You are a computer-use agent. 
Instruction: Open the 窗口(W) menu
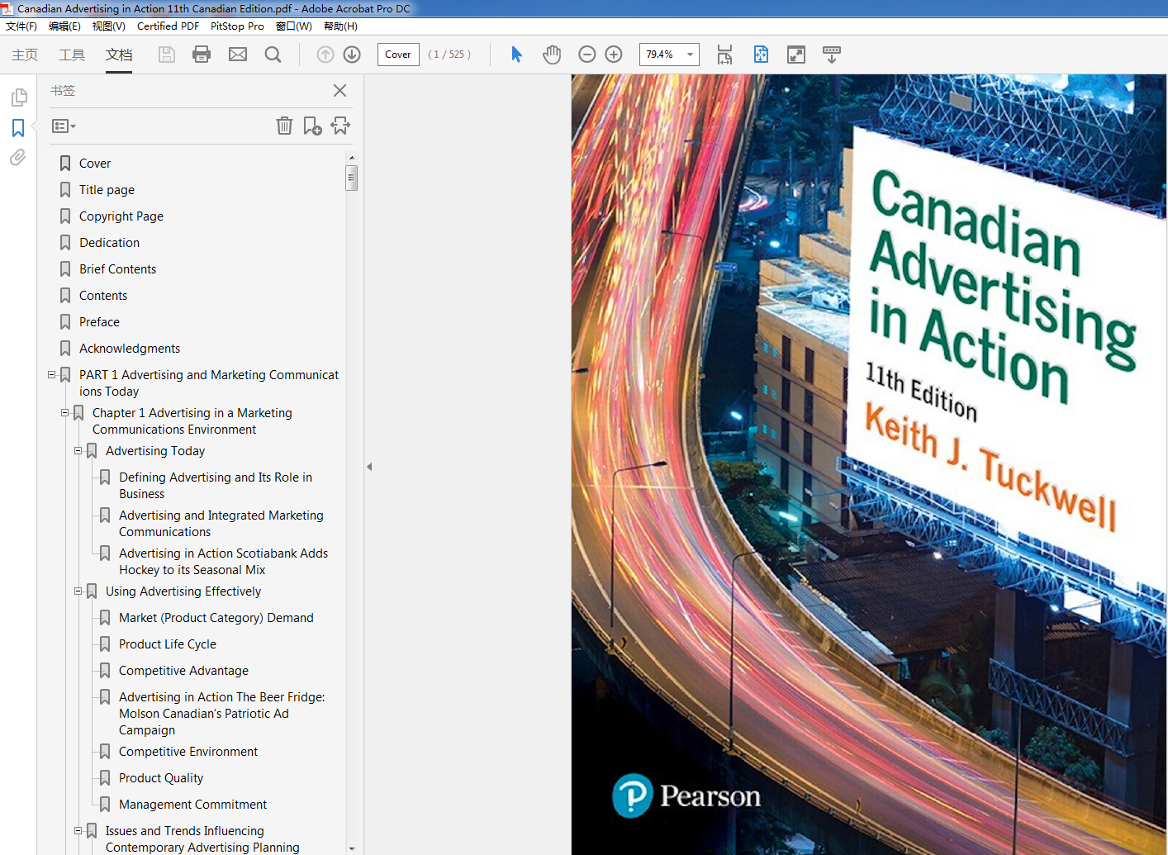293,26
